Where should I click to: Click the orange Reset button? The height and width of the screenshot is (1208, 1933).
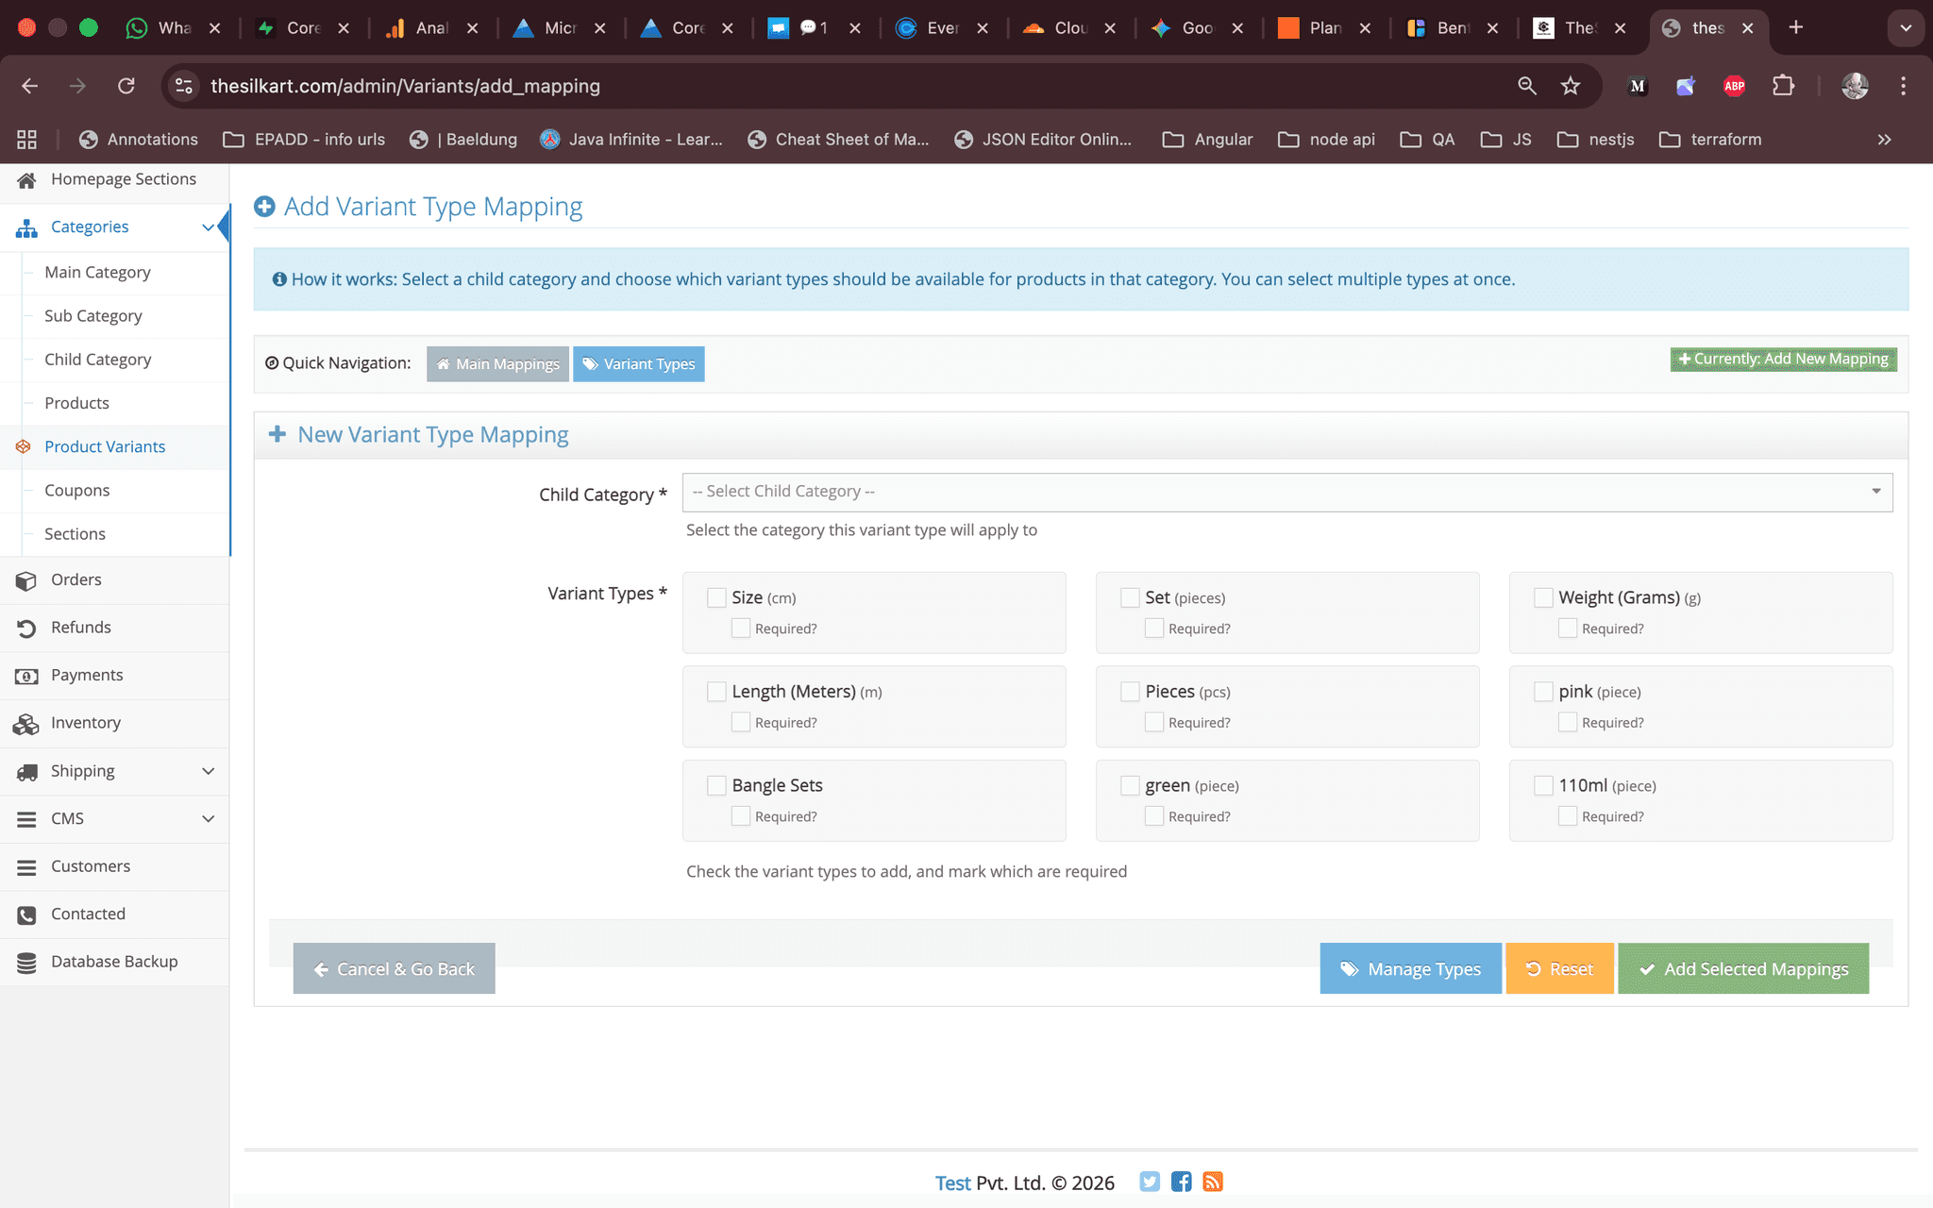(1558, 968)
